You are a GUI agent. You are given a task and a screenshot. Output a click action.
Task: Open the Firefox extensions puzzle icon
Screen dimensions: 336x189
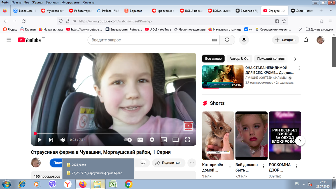(321, 21)
